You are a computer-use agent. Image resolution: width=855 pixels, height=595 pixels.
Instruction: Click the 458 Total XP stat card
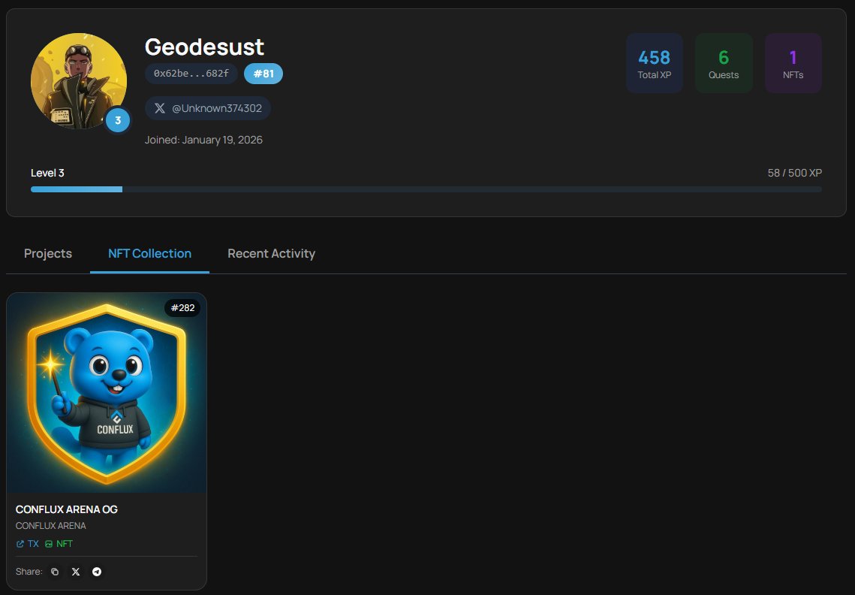coord(655,63)
